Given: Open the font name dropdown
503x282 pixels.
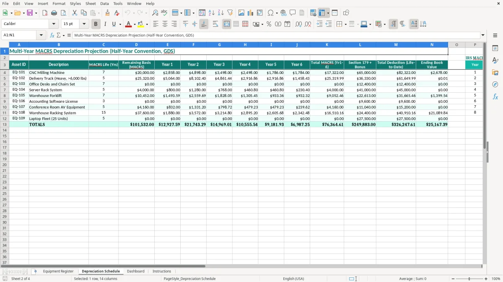Looking at the screenshot, I should [x=54, y=24].
